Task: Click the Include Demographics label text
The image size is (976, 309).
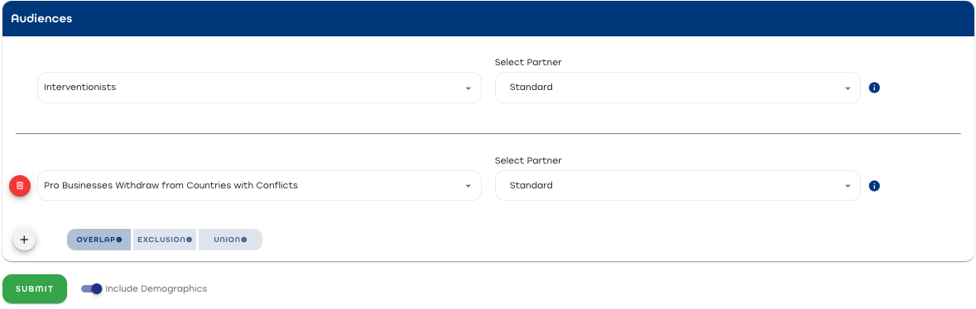Action: [x=156, y=288]
